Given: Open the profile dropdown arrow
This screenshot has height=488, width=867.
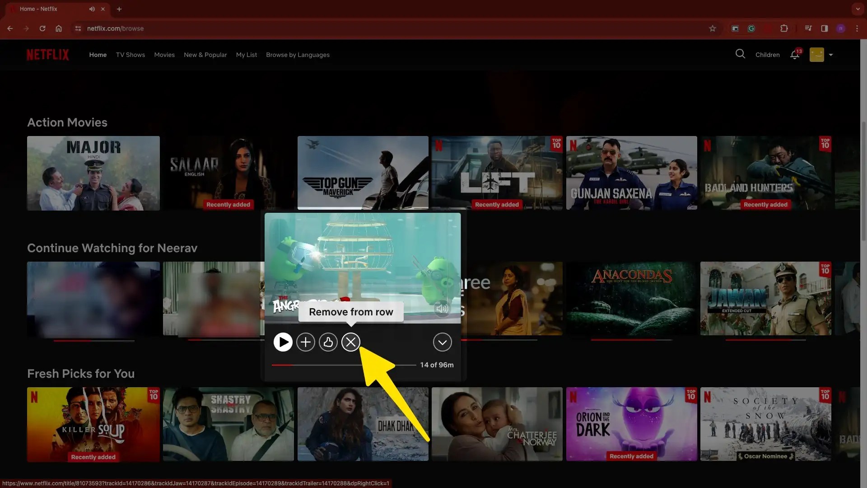Looking at the screenshot, I should (x=831, y=54).
